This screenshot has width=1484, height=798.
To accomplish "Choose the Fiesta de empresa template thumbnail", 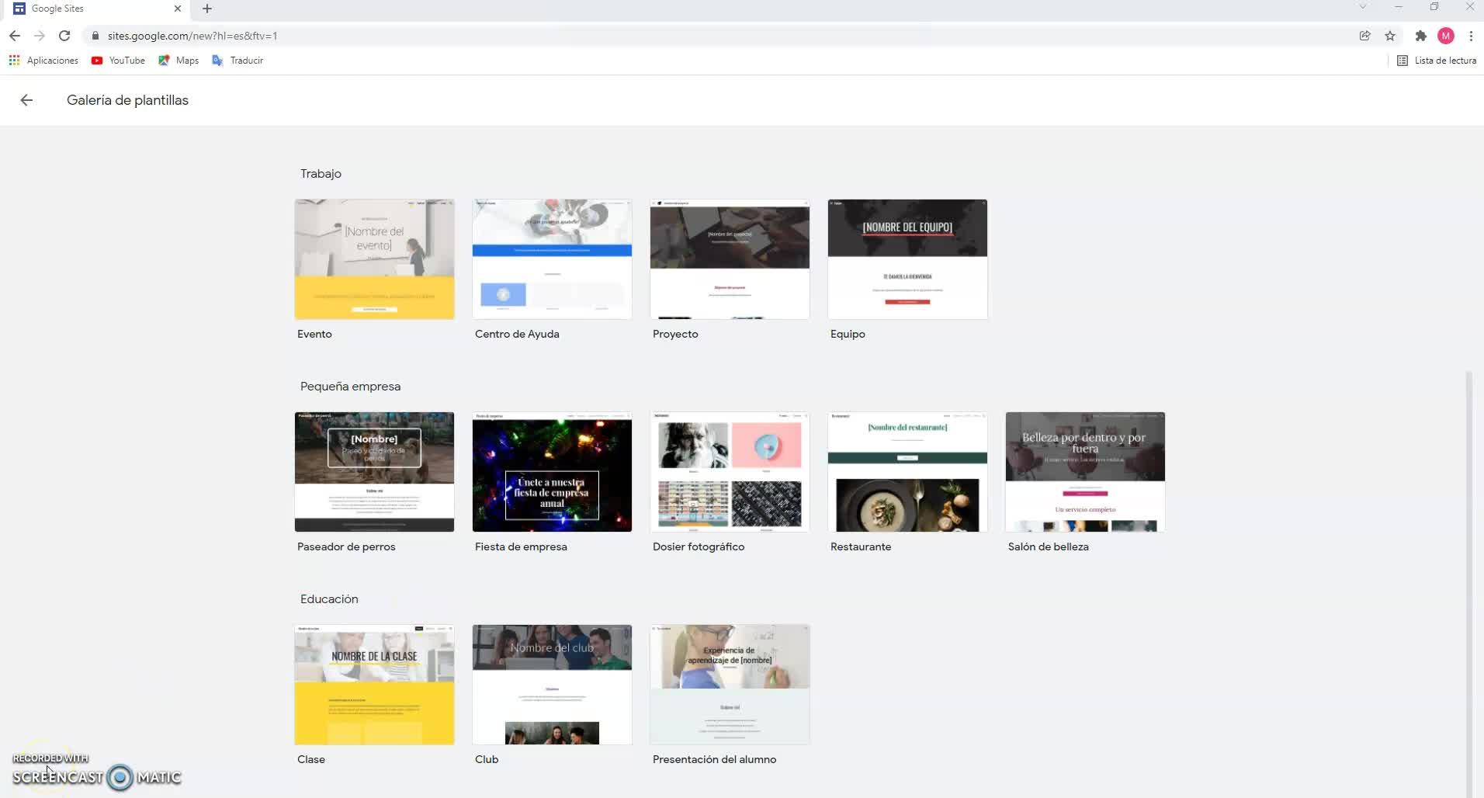I will pyautogui.click(x=552, y=472).
